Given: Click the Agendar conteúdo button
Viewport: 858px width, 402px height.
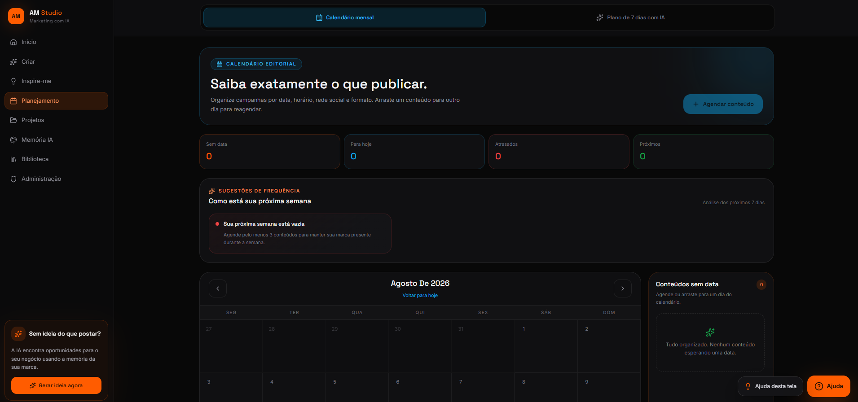Looking at the screenshot, I should [x=723, y=104].
